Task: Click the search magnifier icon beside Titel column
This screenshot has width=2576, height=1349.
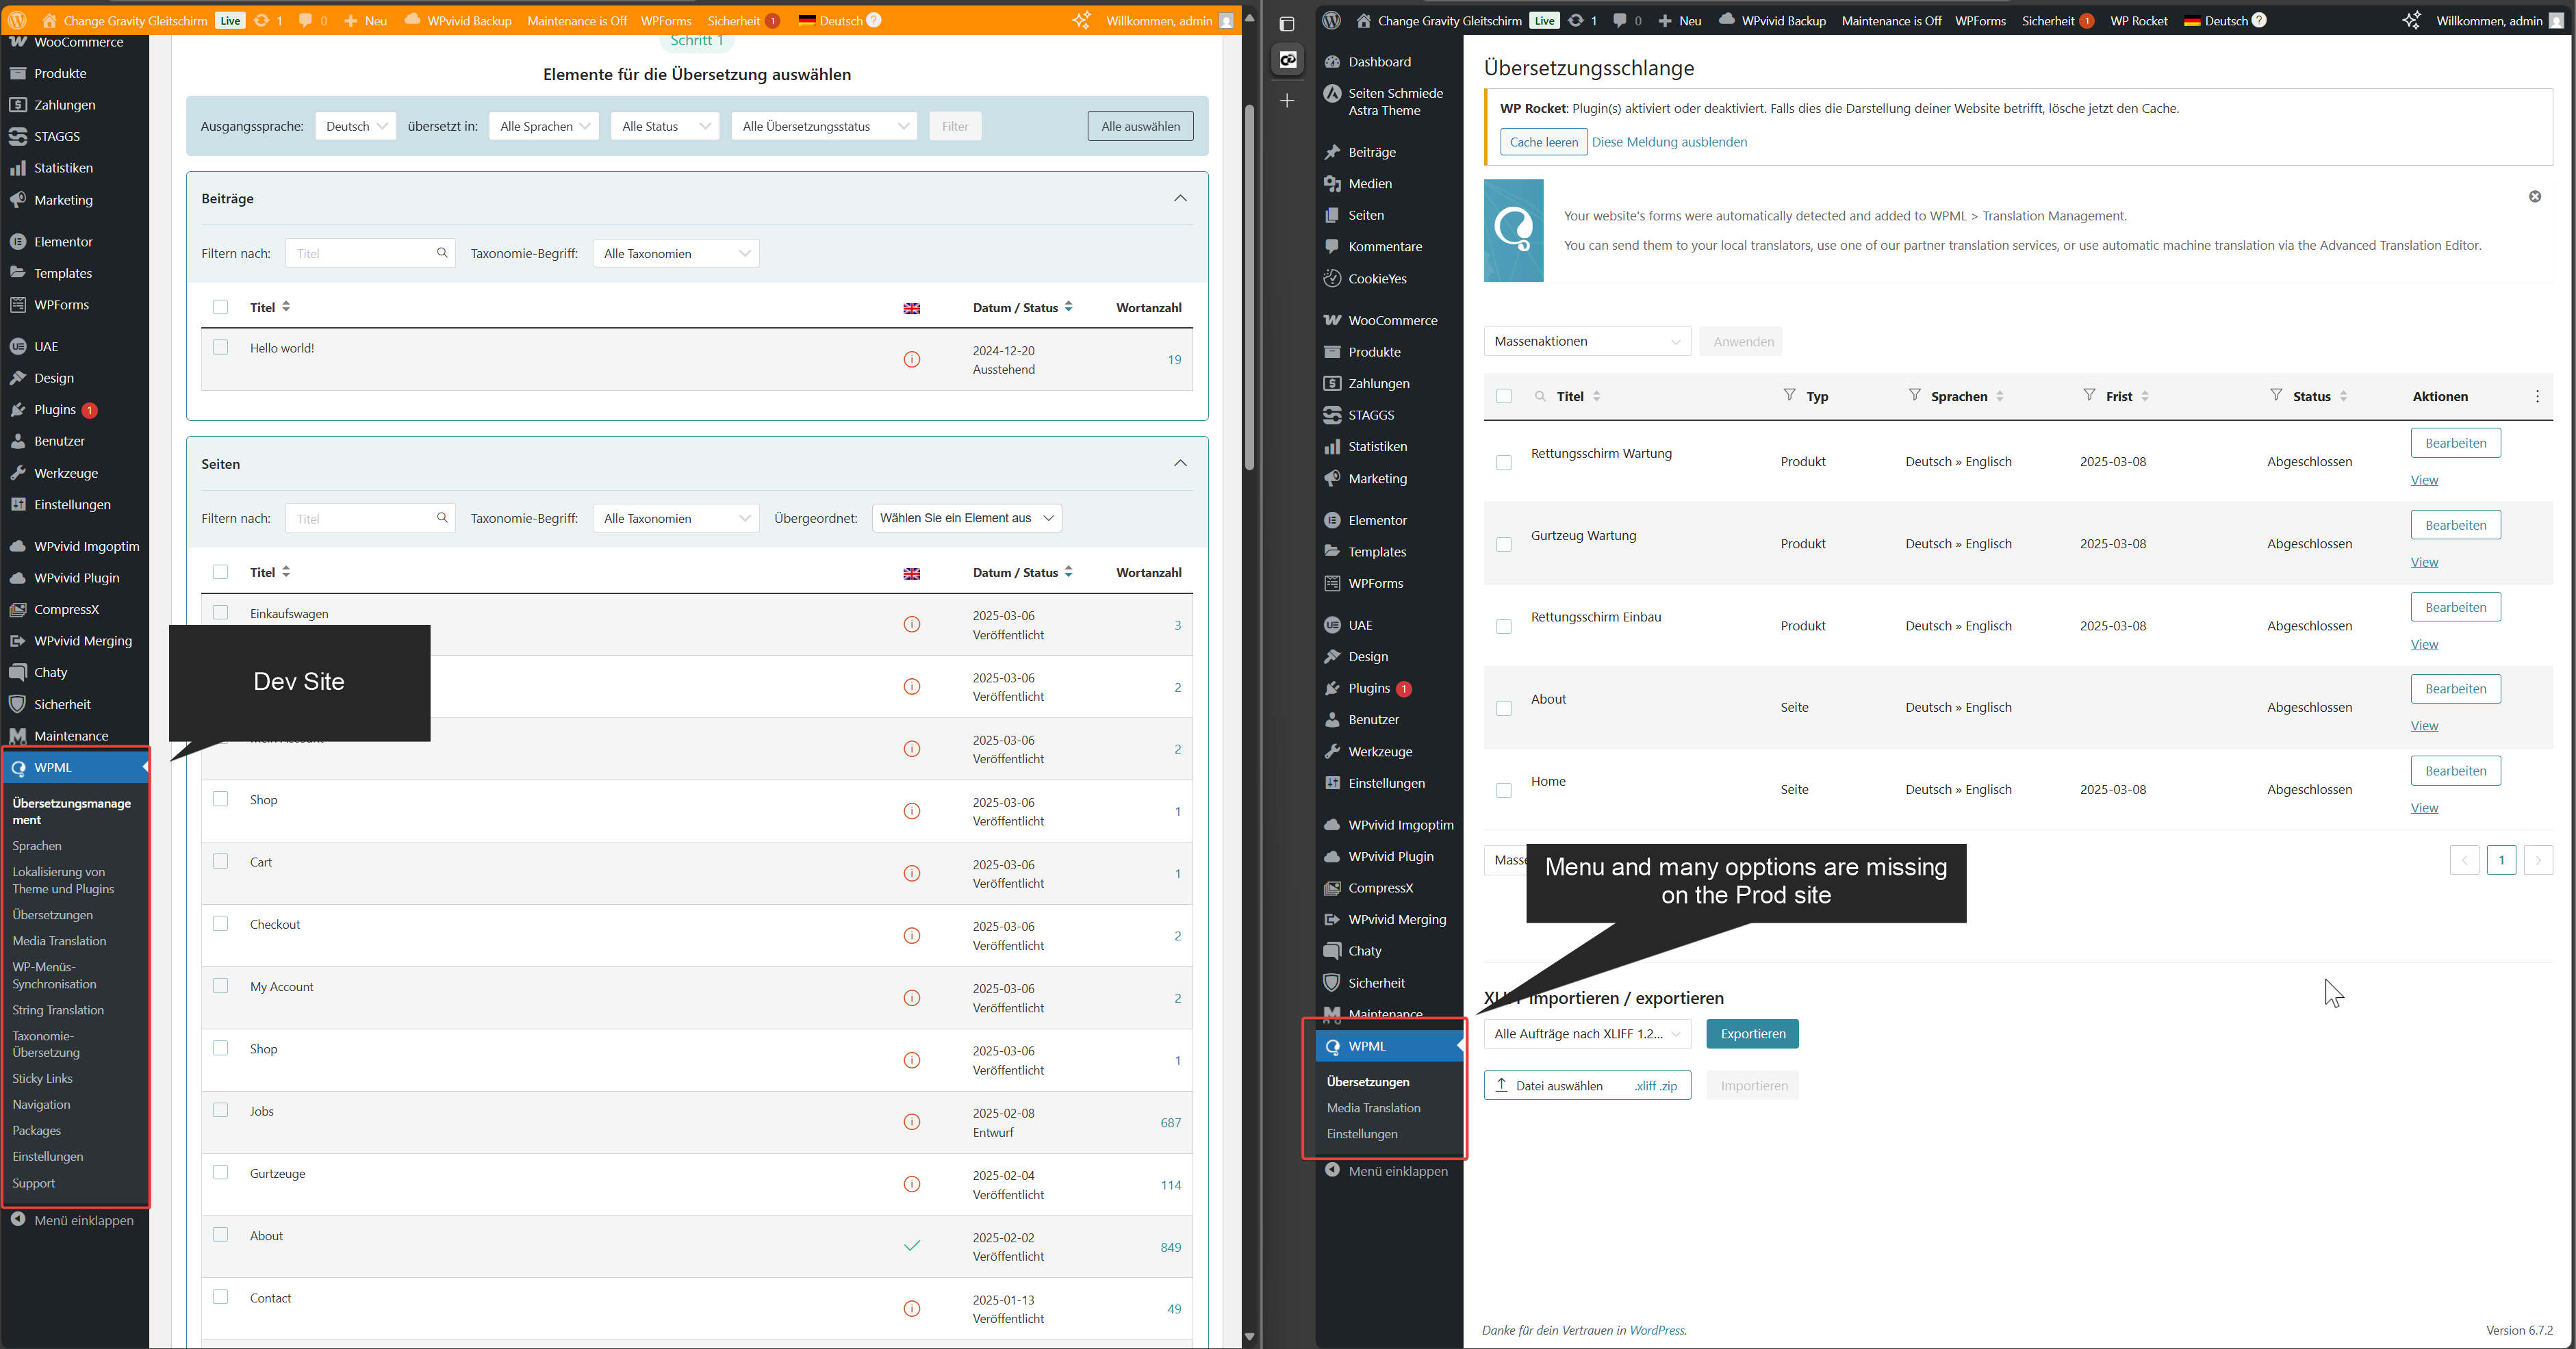Action: (1540, 396)
